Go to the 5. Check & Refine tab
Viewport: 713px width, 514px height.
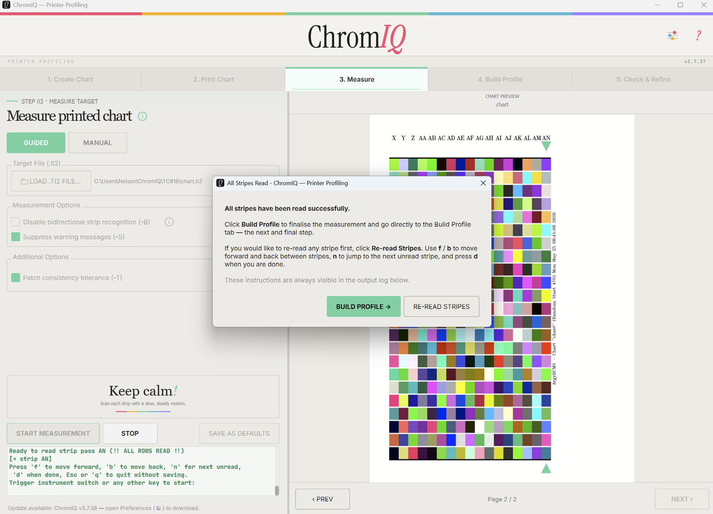click(x=643, y=79)
